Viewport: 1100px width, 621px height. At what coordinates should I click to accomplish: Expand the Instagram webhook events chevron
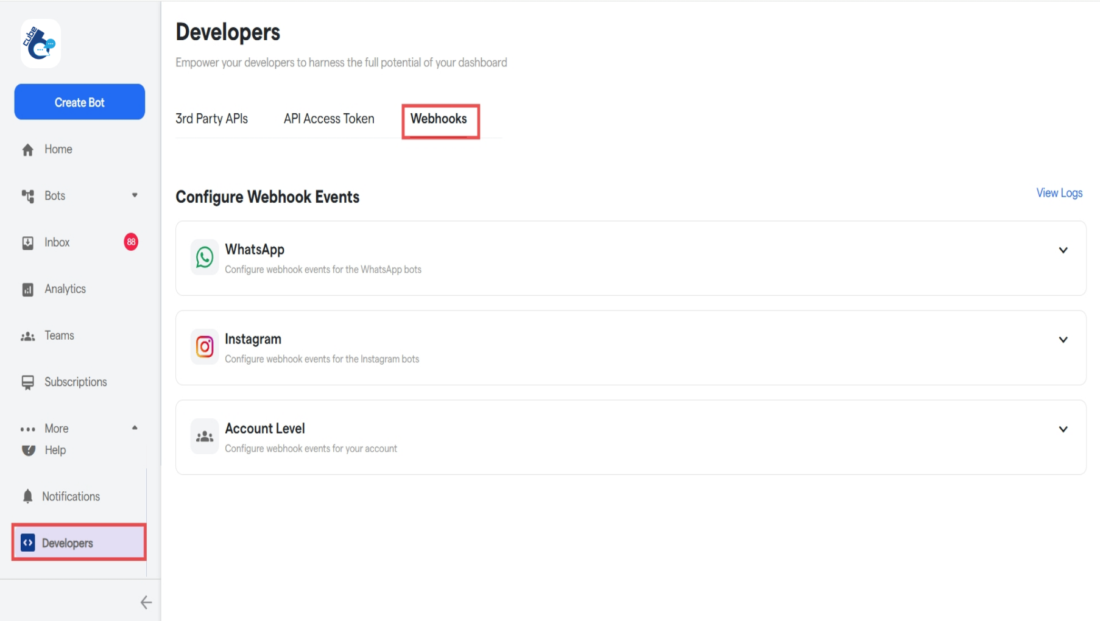click(1063, 340)
